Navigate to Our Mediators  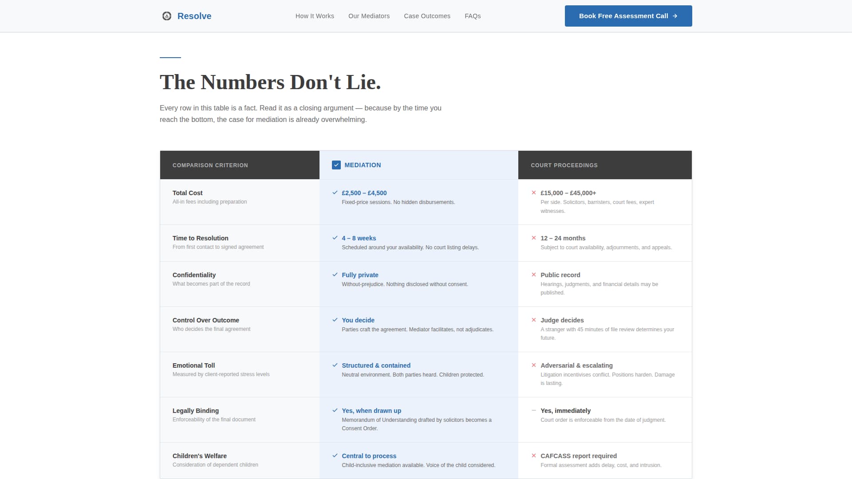coord(369,16)
